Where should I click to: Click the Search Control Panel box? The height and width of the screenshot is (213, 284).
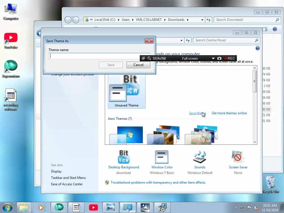(226, 40)
